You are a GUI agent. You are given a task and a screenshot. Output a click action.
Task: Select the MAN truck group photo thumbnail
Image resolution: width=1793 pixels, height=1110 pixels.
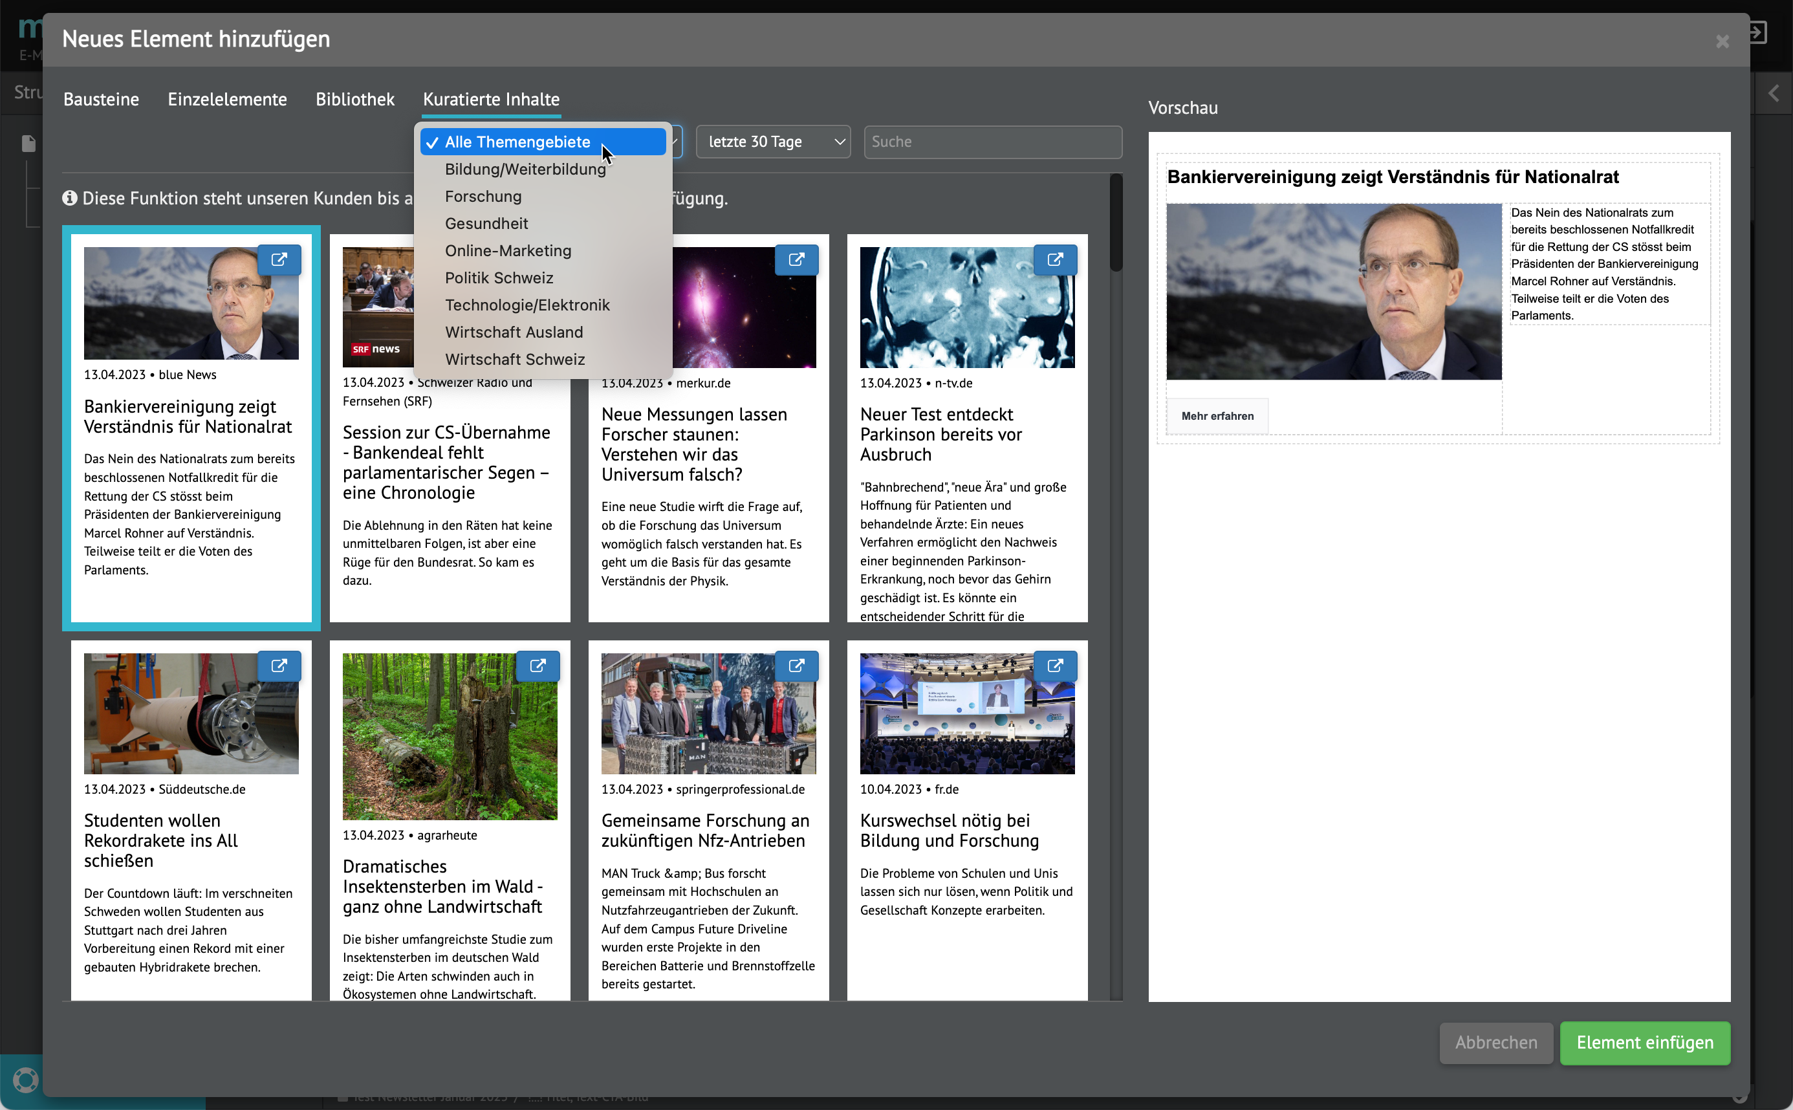click(x=708, y=713)
